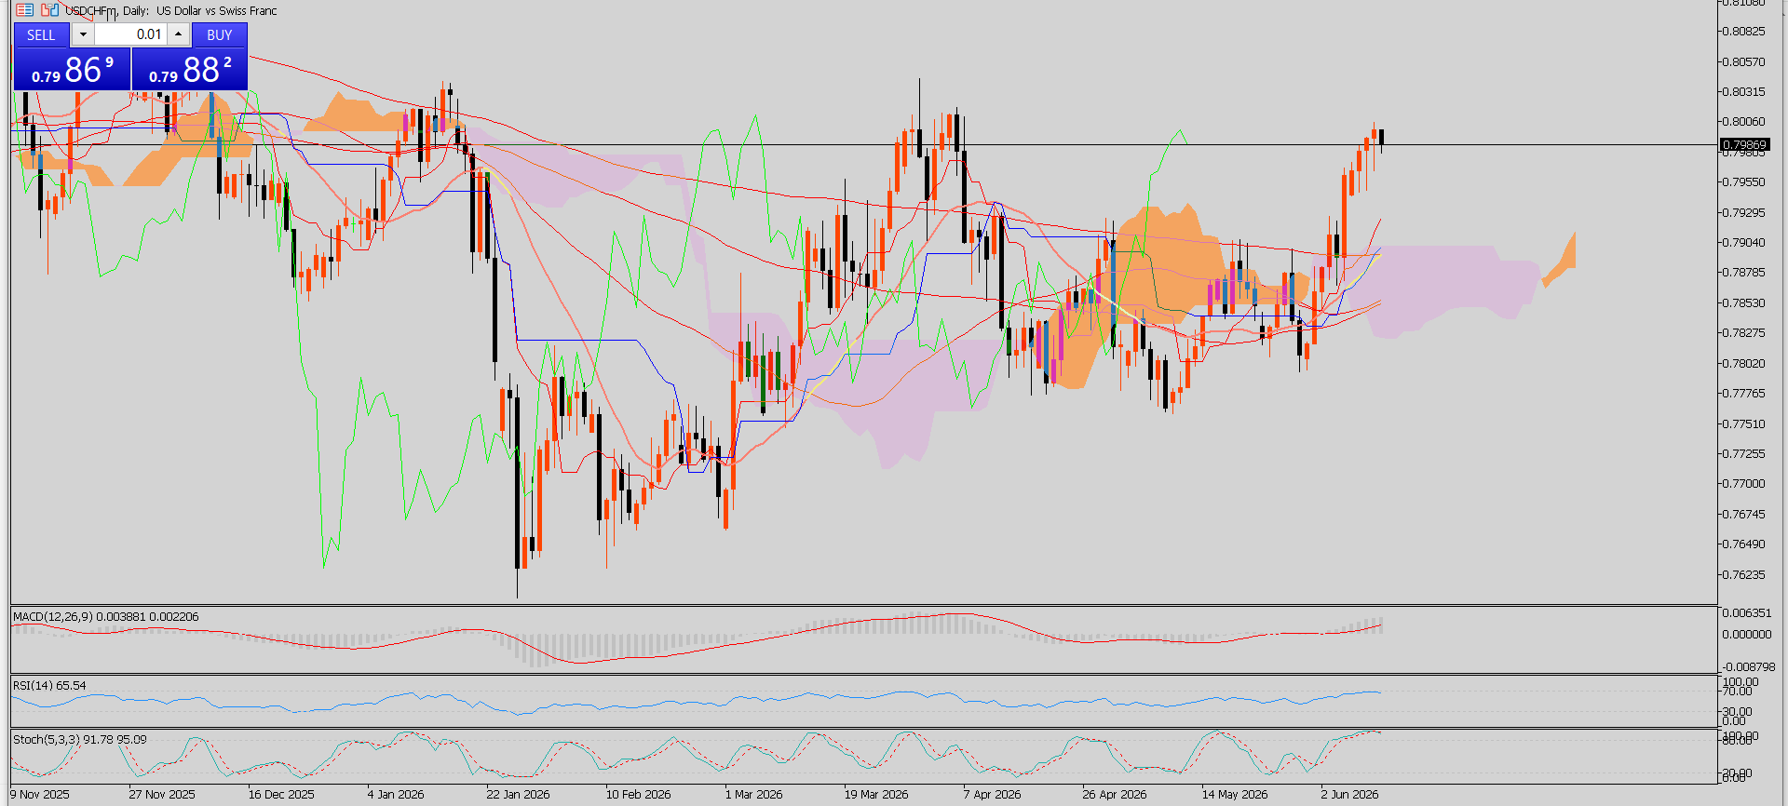This screenshot has height=806, width=1788.
Task: Increase lot volume with up arrow
Action: [x=178, y=34]
